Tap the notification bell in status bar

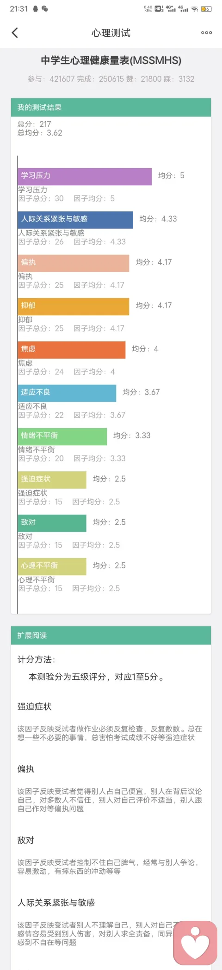36,9
